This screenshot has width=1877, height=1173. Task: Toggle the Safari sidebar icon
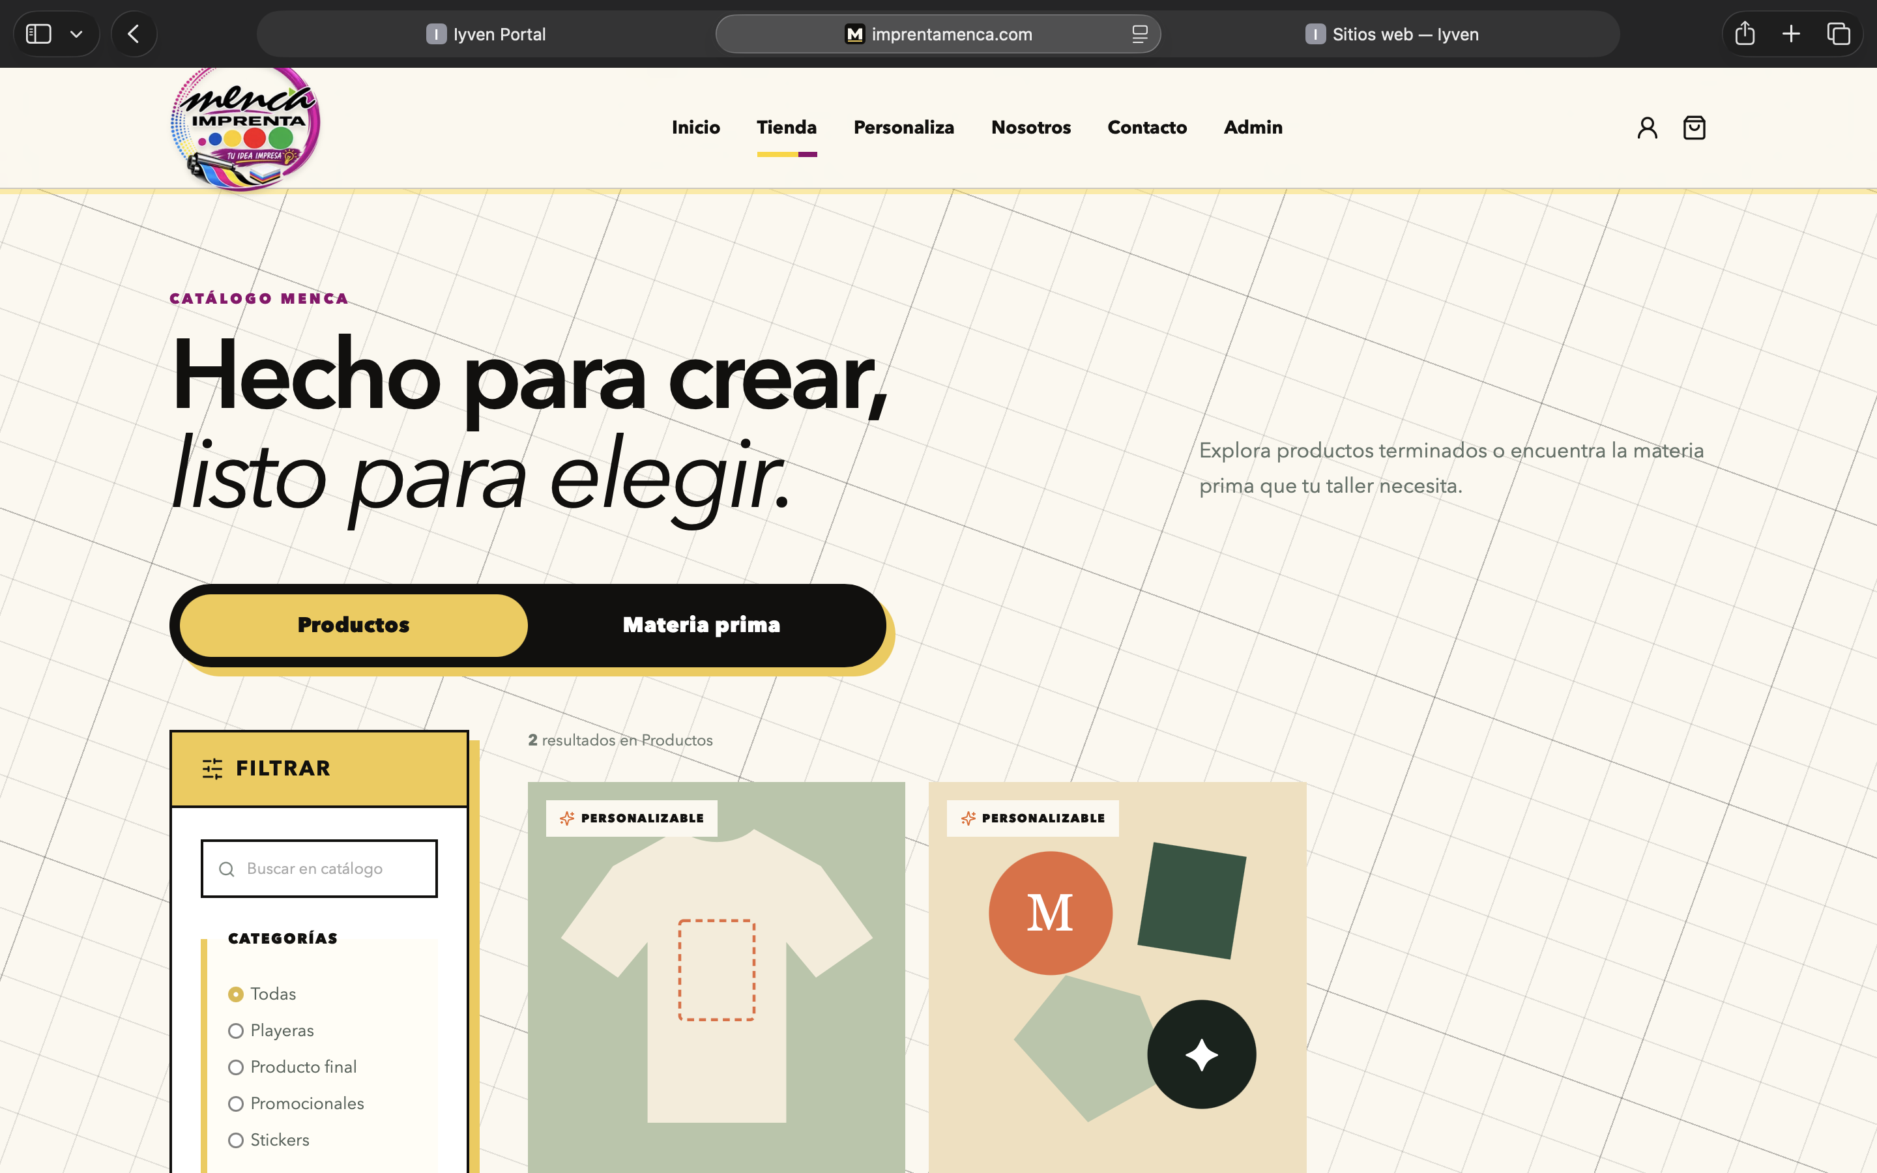tap(38, 34)
